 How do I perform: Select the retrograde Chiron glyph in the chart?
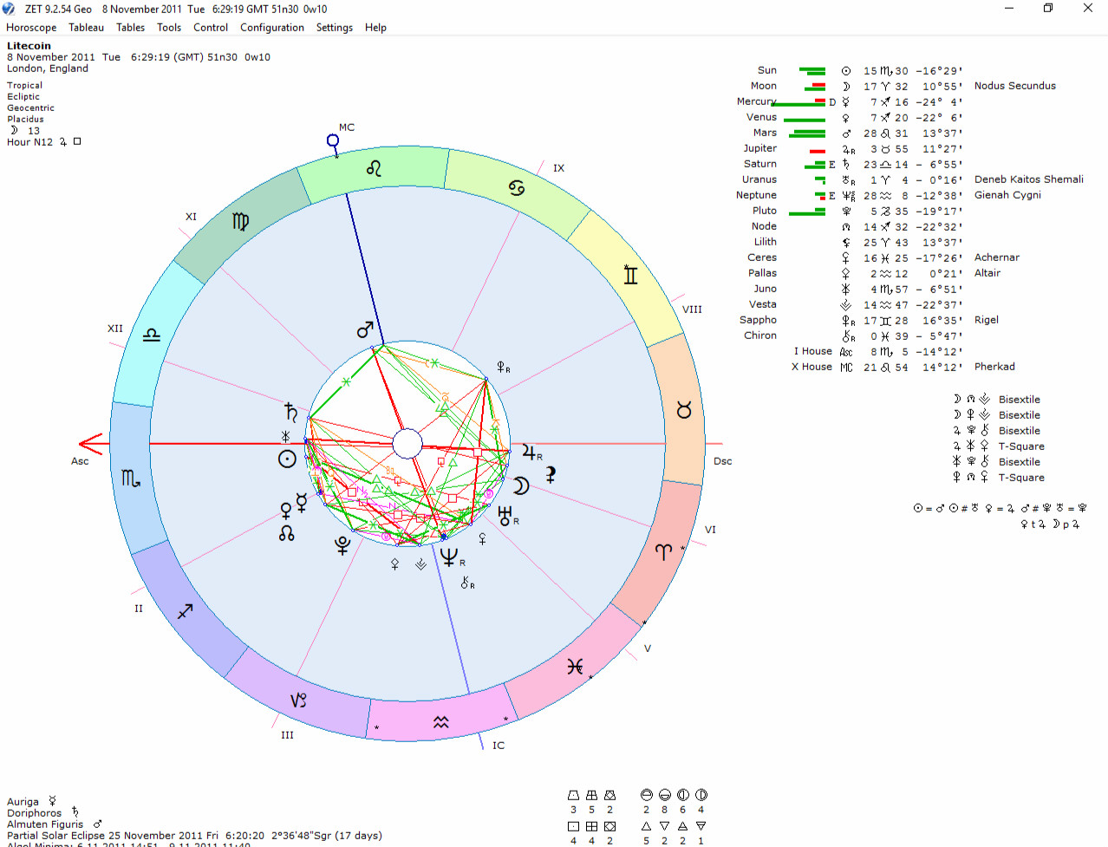coord(467,583)
